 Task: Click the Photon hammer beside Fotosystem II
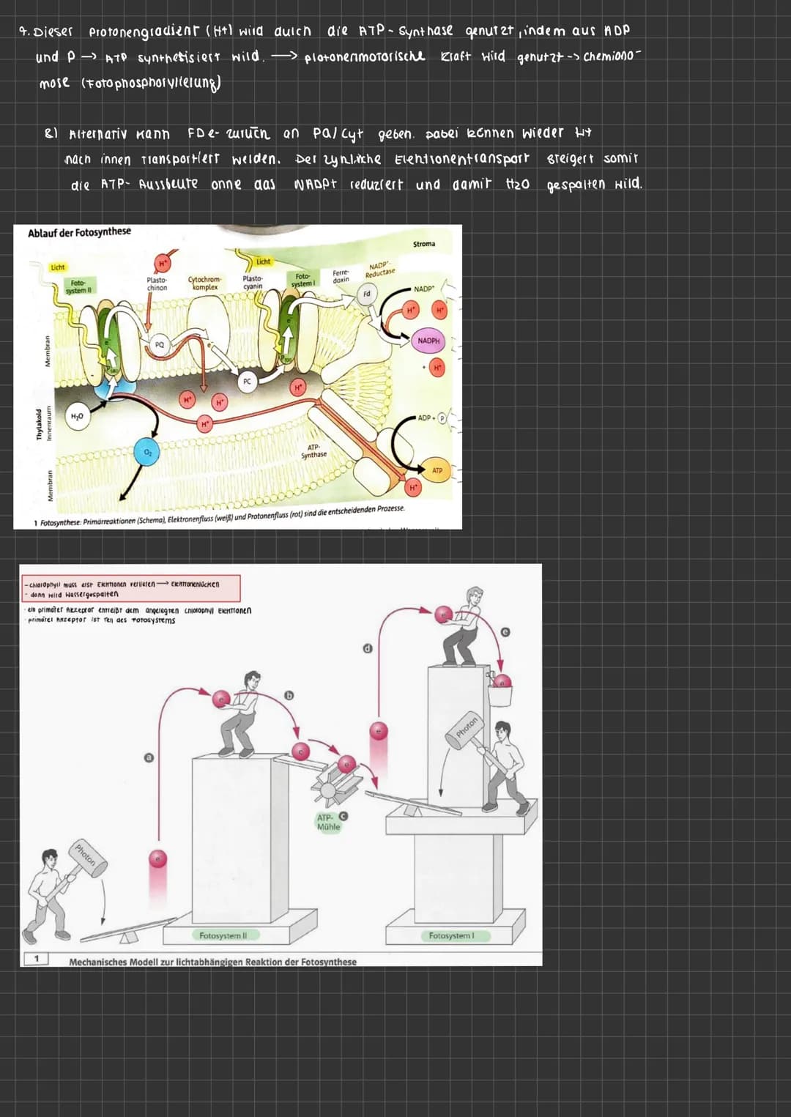click(86, 856)
